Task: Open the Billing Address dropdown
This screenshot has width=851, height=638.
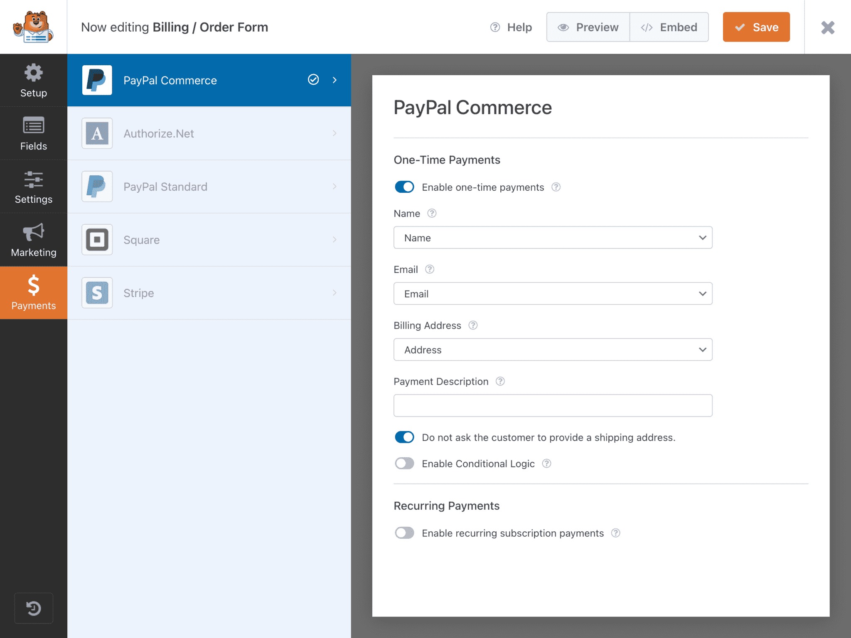Action: pyautogui.click(x=553, y=350)
